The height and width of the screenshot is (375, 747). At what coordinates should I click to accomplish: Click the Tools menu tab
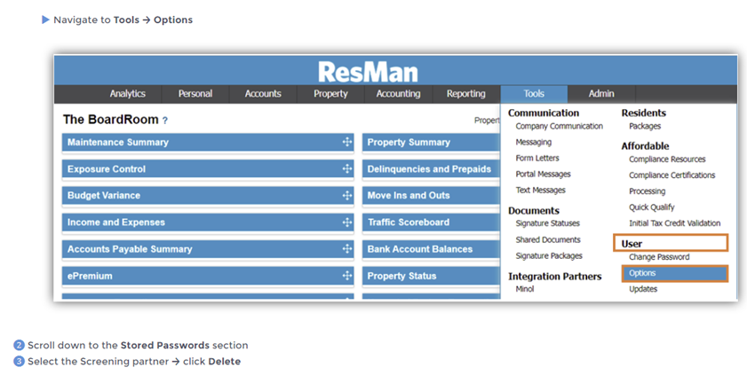tap(534, 94)
